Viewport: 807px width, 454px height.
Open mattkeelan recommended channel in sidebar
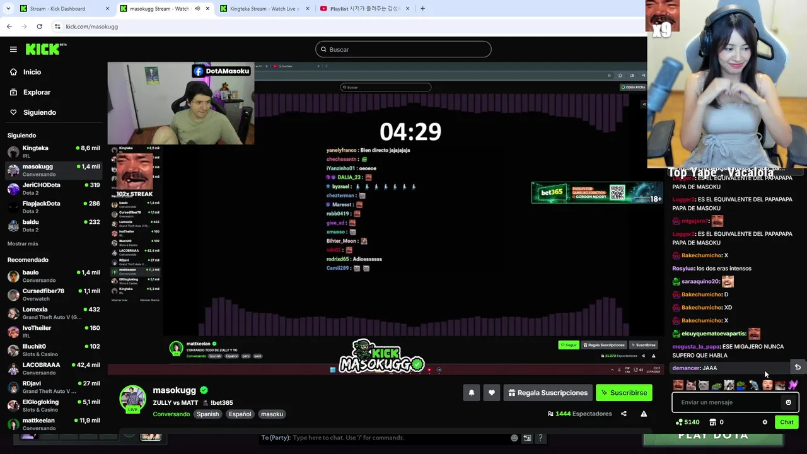53,424
